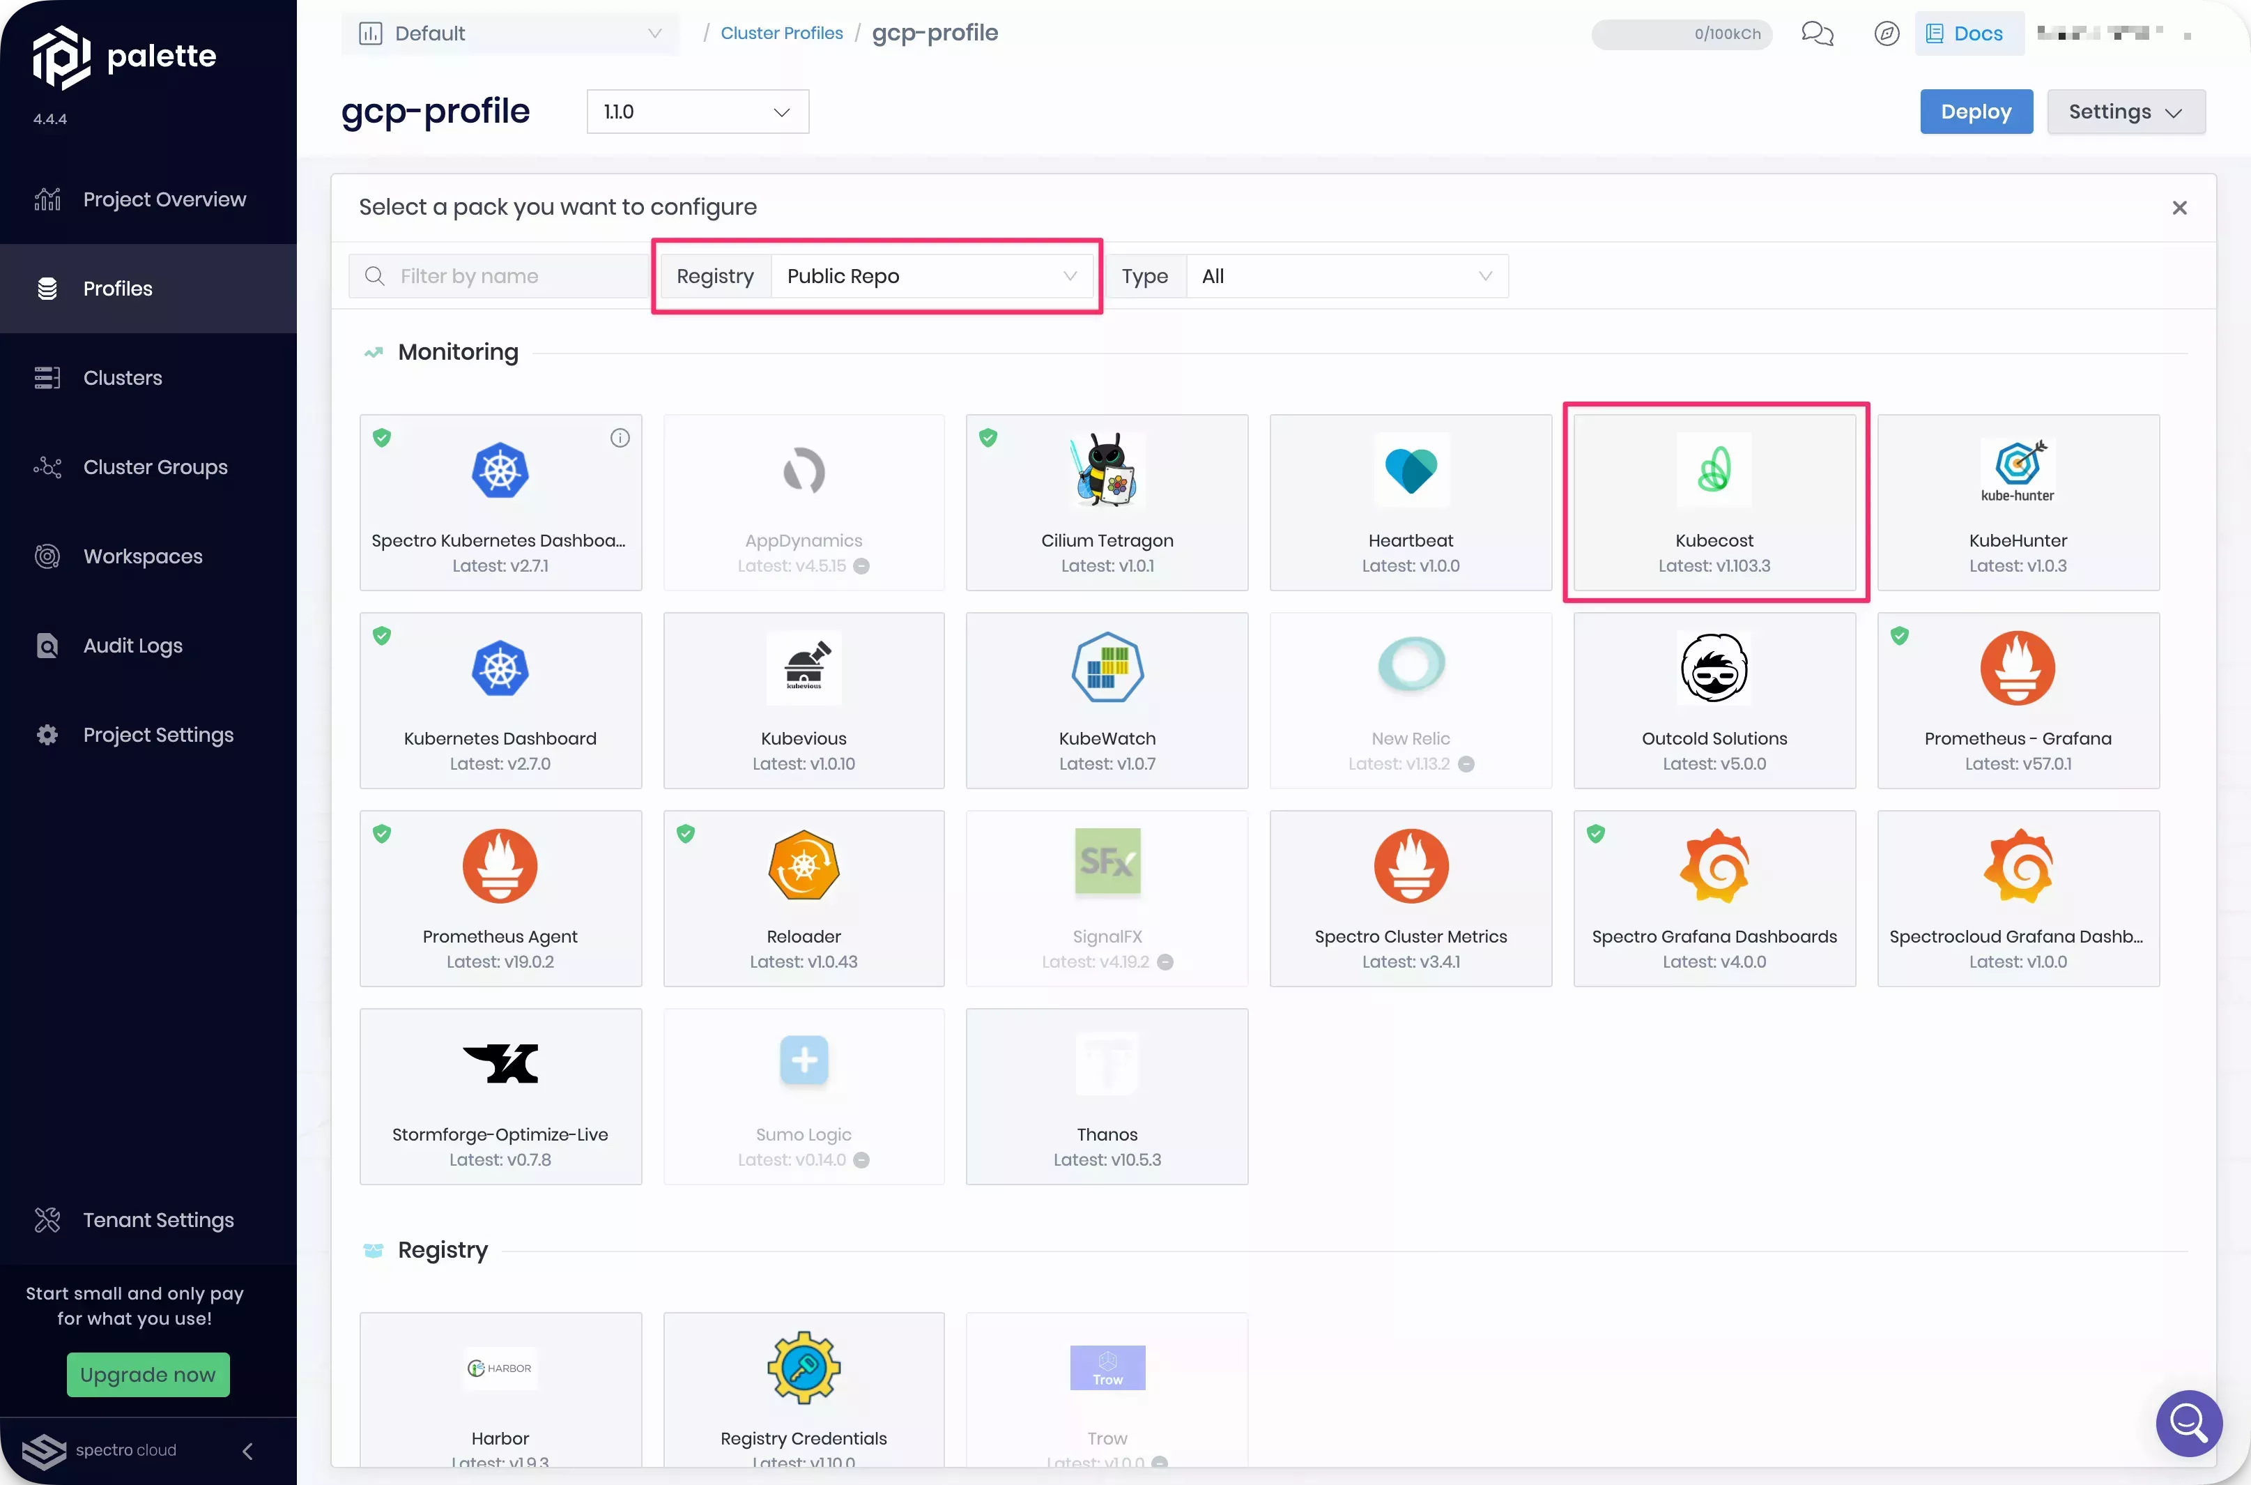Open Project Settings from the sidebar

click(x=157, y=734)
